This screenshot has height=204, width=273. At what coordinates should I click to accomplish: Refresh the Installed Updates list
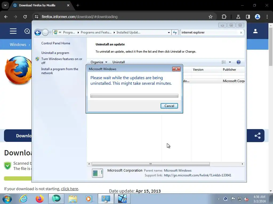175,32
